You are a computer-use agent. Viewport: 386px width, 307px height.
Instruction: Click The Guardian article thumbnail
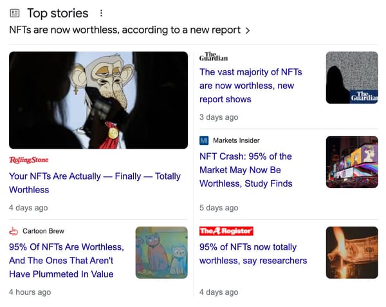[352, 77]
